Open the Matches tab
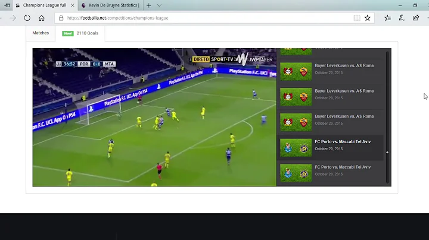429x240 pixels. point(41,33)
